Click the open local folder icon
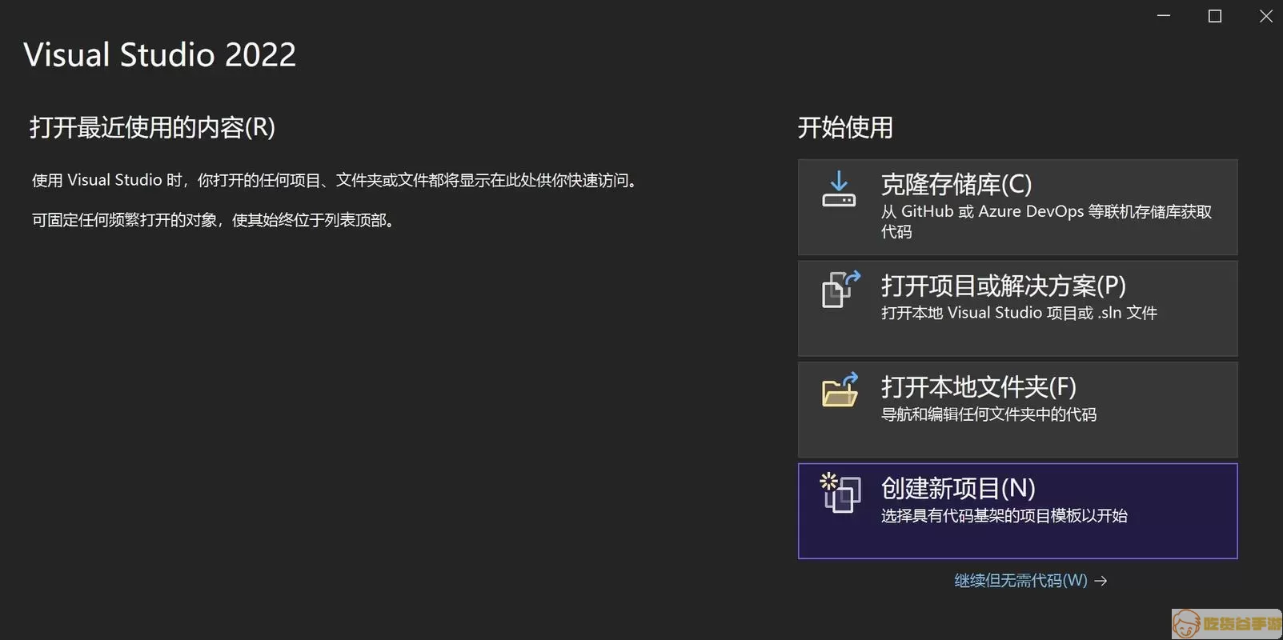This screenshot has height=640, width=1283. [840, 390]
